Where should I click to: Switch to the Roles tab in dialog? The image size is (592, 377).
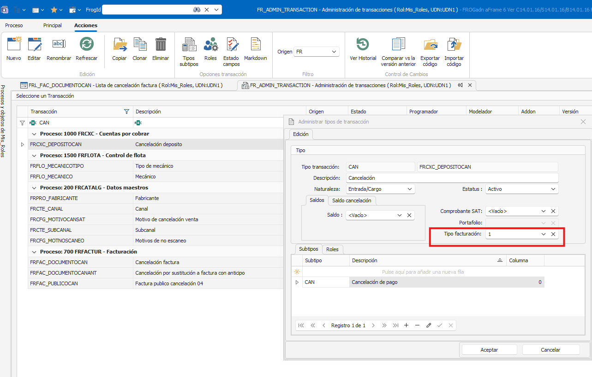[x=332, y=249]
